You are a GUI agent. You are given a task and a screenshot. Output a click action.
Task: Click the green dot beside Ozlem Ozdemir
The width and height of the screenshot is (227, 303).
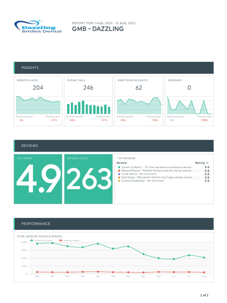click(x=119, y=167)
